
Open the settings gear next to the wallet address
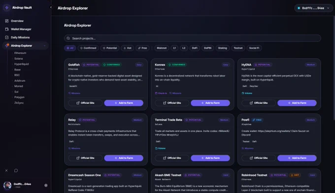click(46, 185)
